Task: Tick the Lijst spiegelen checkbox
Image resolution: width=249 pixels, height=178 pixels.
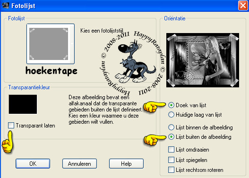Action: point(171,160)
